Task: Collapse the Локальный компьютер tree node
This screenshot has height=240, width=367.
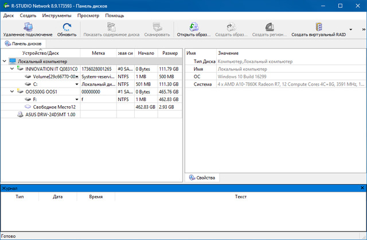Action: 5,61
